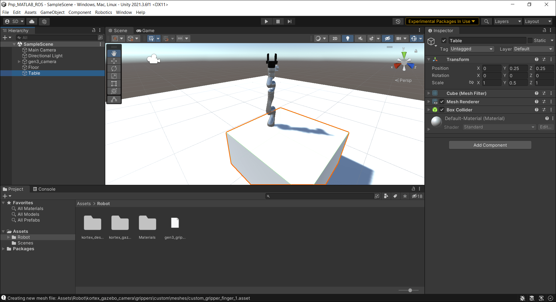Enable the Static flag for Table
This screenshot has width=556, height=302.
[x=530, y=40]
